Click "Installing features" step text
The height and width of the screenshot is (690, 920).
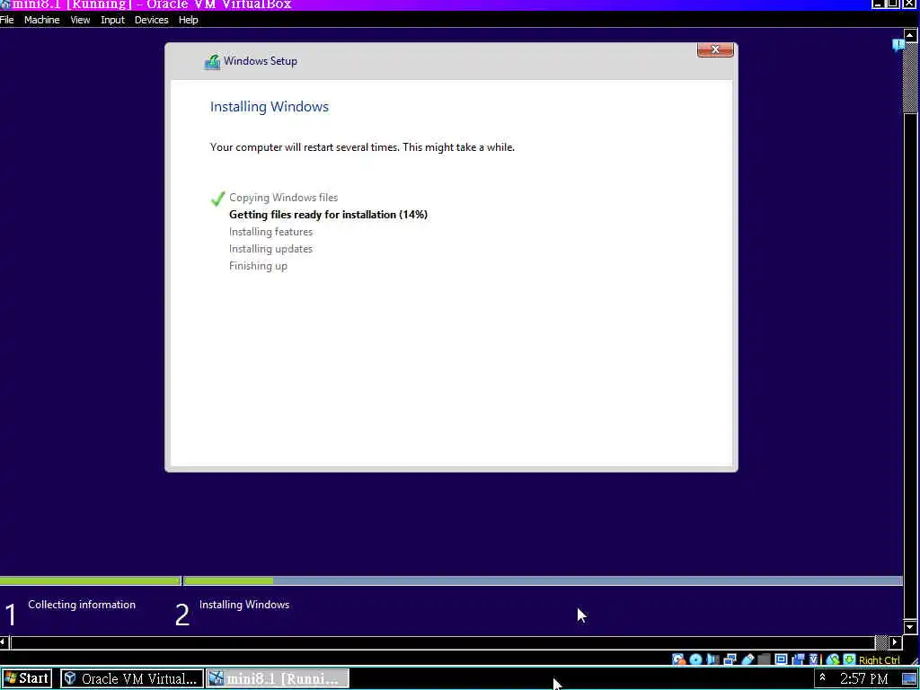(x=270, y=232)
